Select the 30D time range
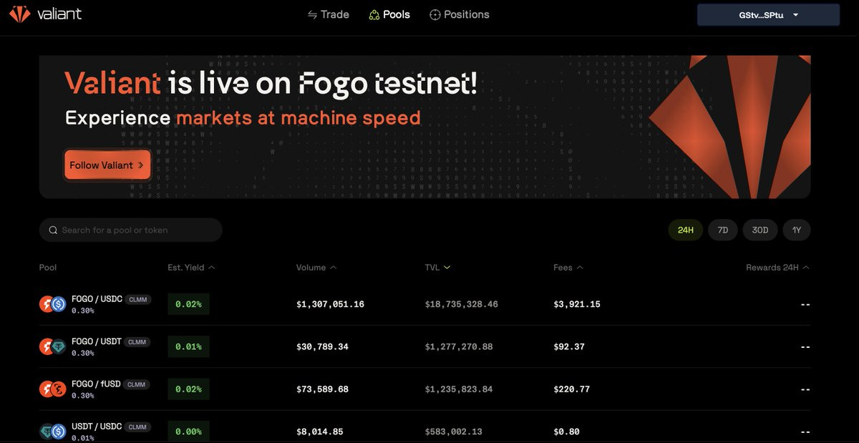This screenshot has width=859, height=443. coord(760,230)
